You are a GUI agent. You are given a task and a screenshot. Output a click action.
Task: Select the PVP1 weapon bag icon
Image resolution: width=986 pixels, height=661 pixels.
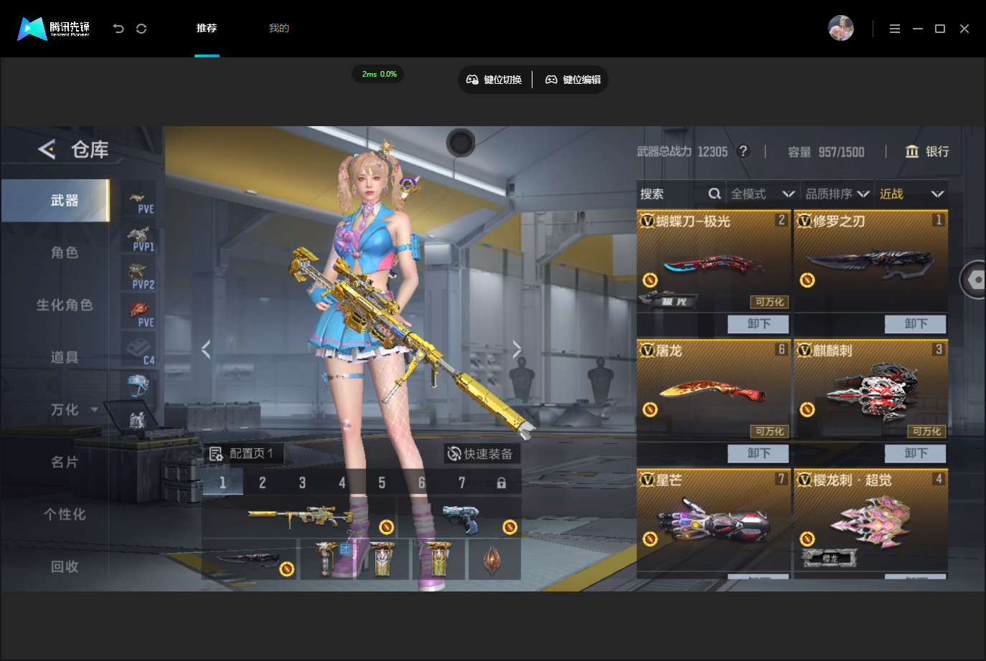(x=138, y=238)
